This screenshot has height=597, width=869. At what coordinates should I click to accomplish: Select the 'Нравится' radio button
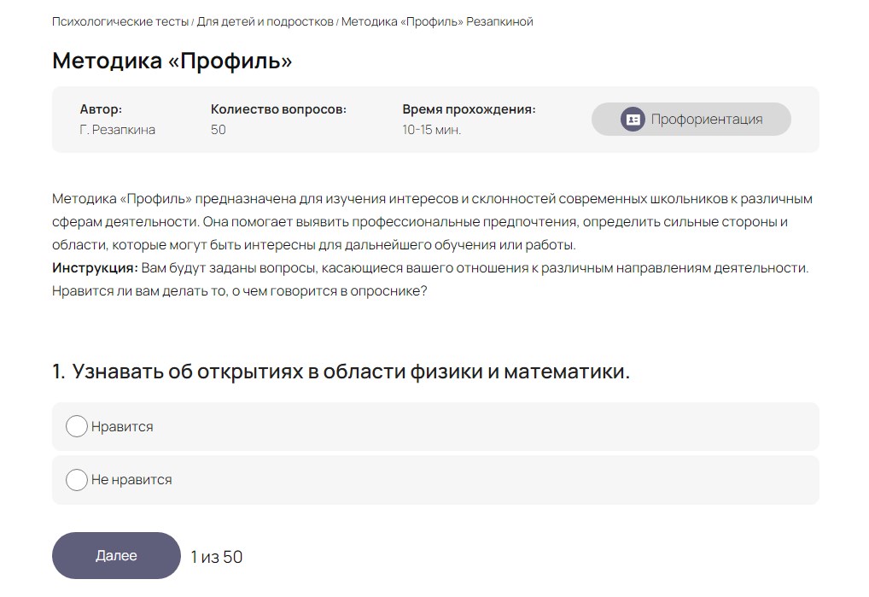pos(77,426)
